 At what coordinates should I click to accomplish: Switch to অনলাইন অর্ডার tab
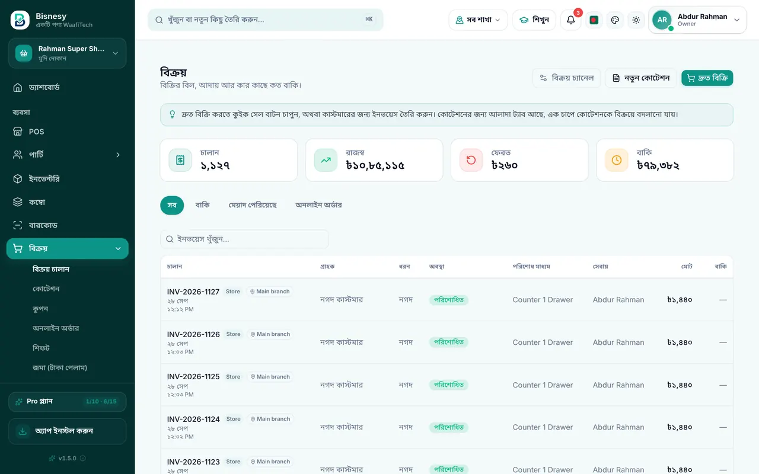(318, 205)
